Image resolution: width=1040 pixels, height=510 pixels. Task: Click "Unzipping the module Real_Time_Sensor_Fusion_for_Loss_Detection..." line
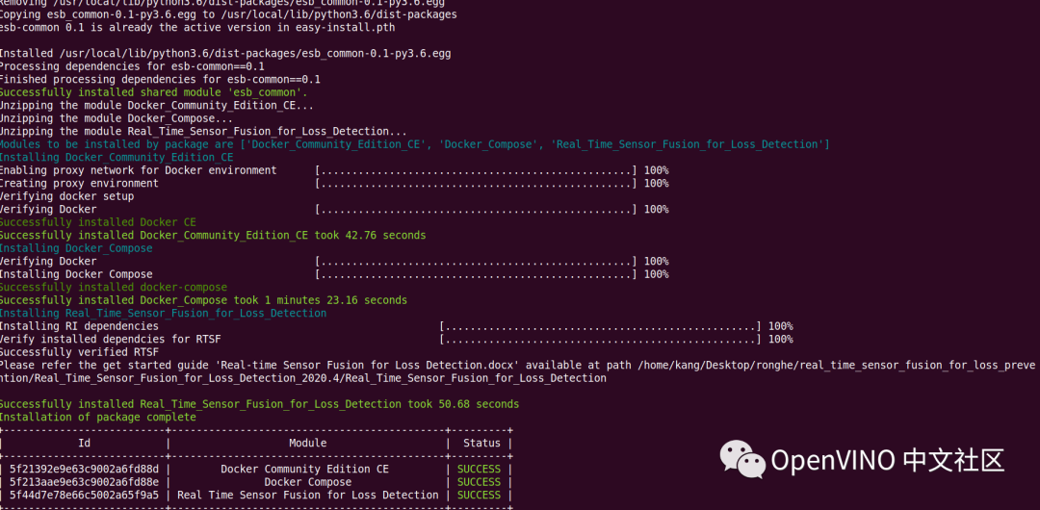pyautogui.click(x=203, y=131)
